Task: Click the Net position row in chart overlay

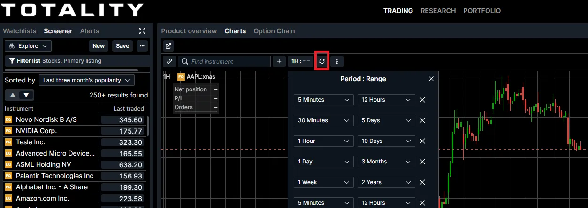Action: click(196, 89)
